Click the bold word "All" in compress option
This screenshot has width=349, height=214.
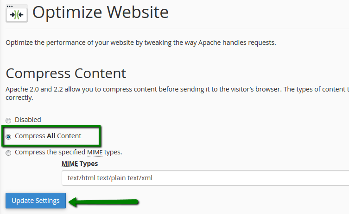coord(51,136)
